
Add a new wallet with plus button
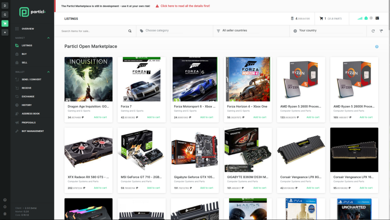[x=5, y=33]
